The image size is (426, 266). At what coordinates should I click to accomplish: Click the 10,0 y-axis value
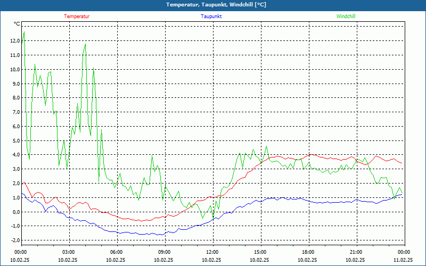pos(15,69)
